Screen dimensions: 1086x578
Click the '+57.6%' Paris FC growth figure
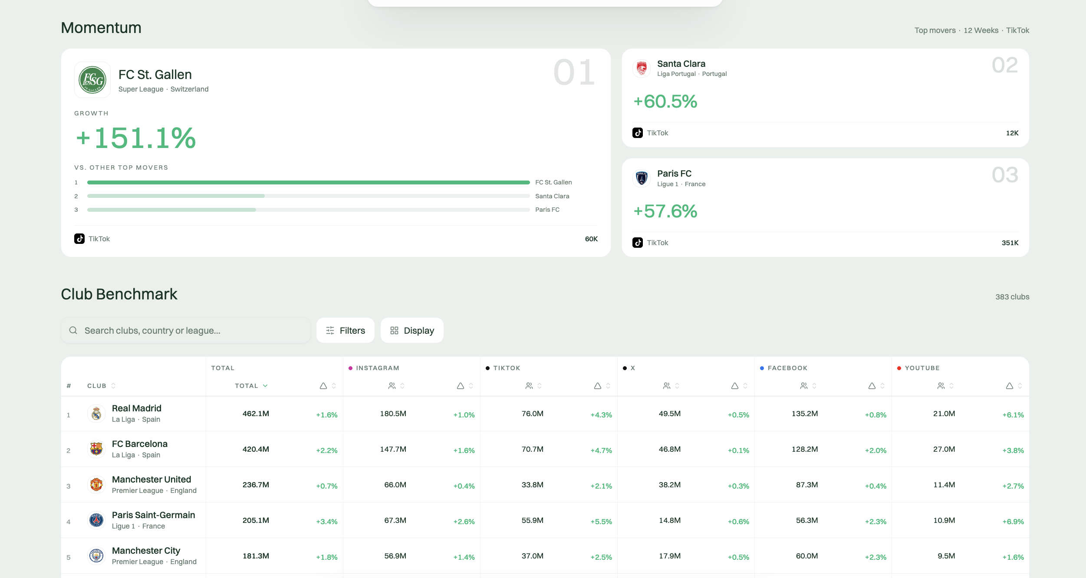[x=665, y=211]
